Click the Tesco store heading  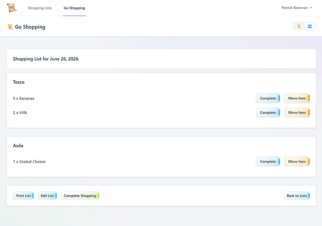point(19,82)
